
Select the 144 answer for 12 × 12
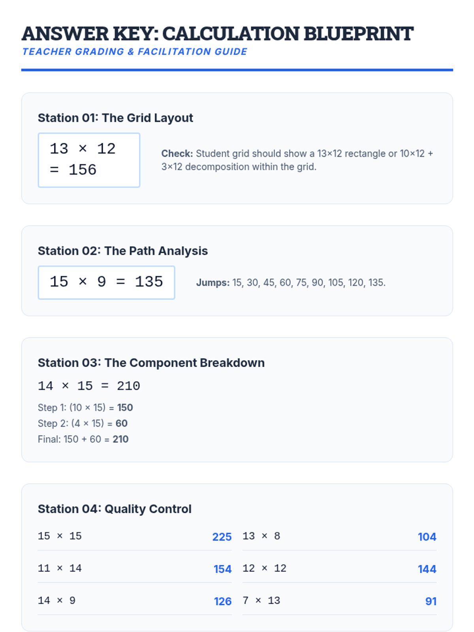point(427,569)
